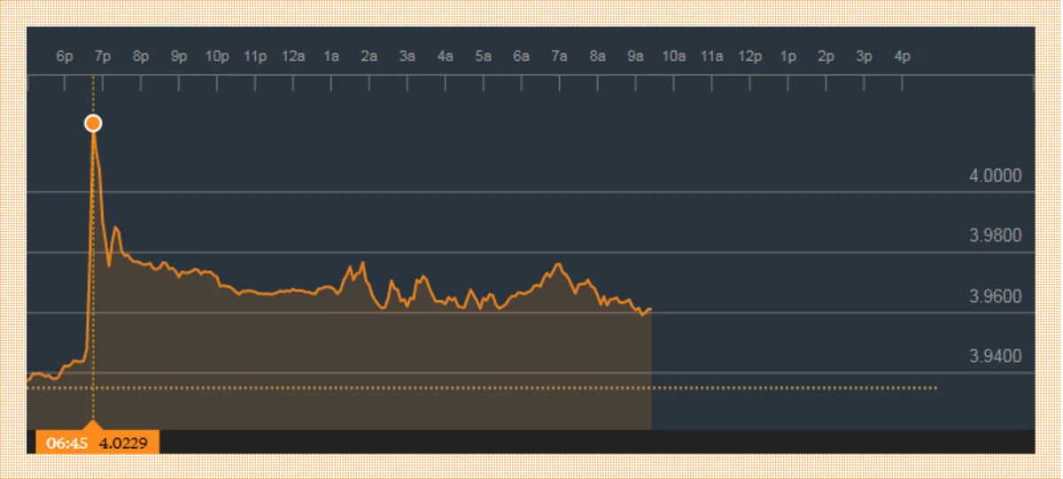Click the 2a time axis label

[369, 56]
